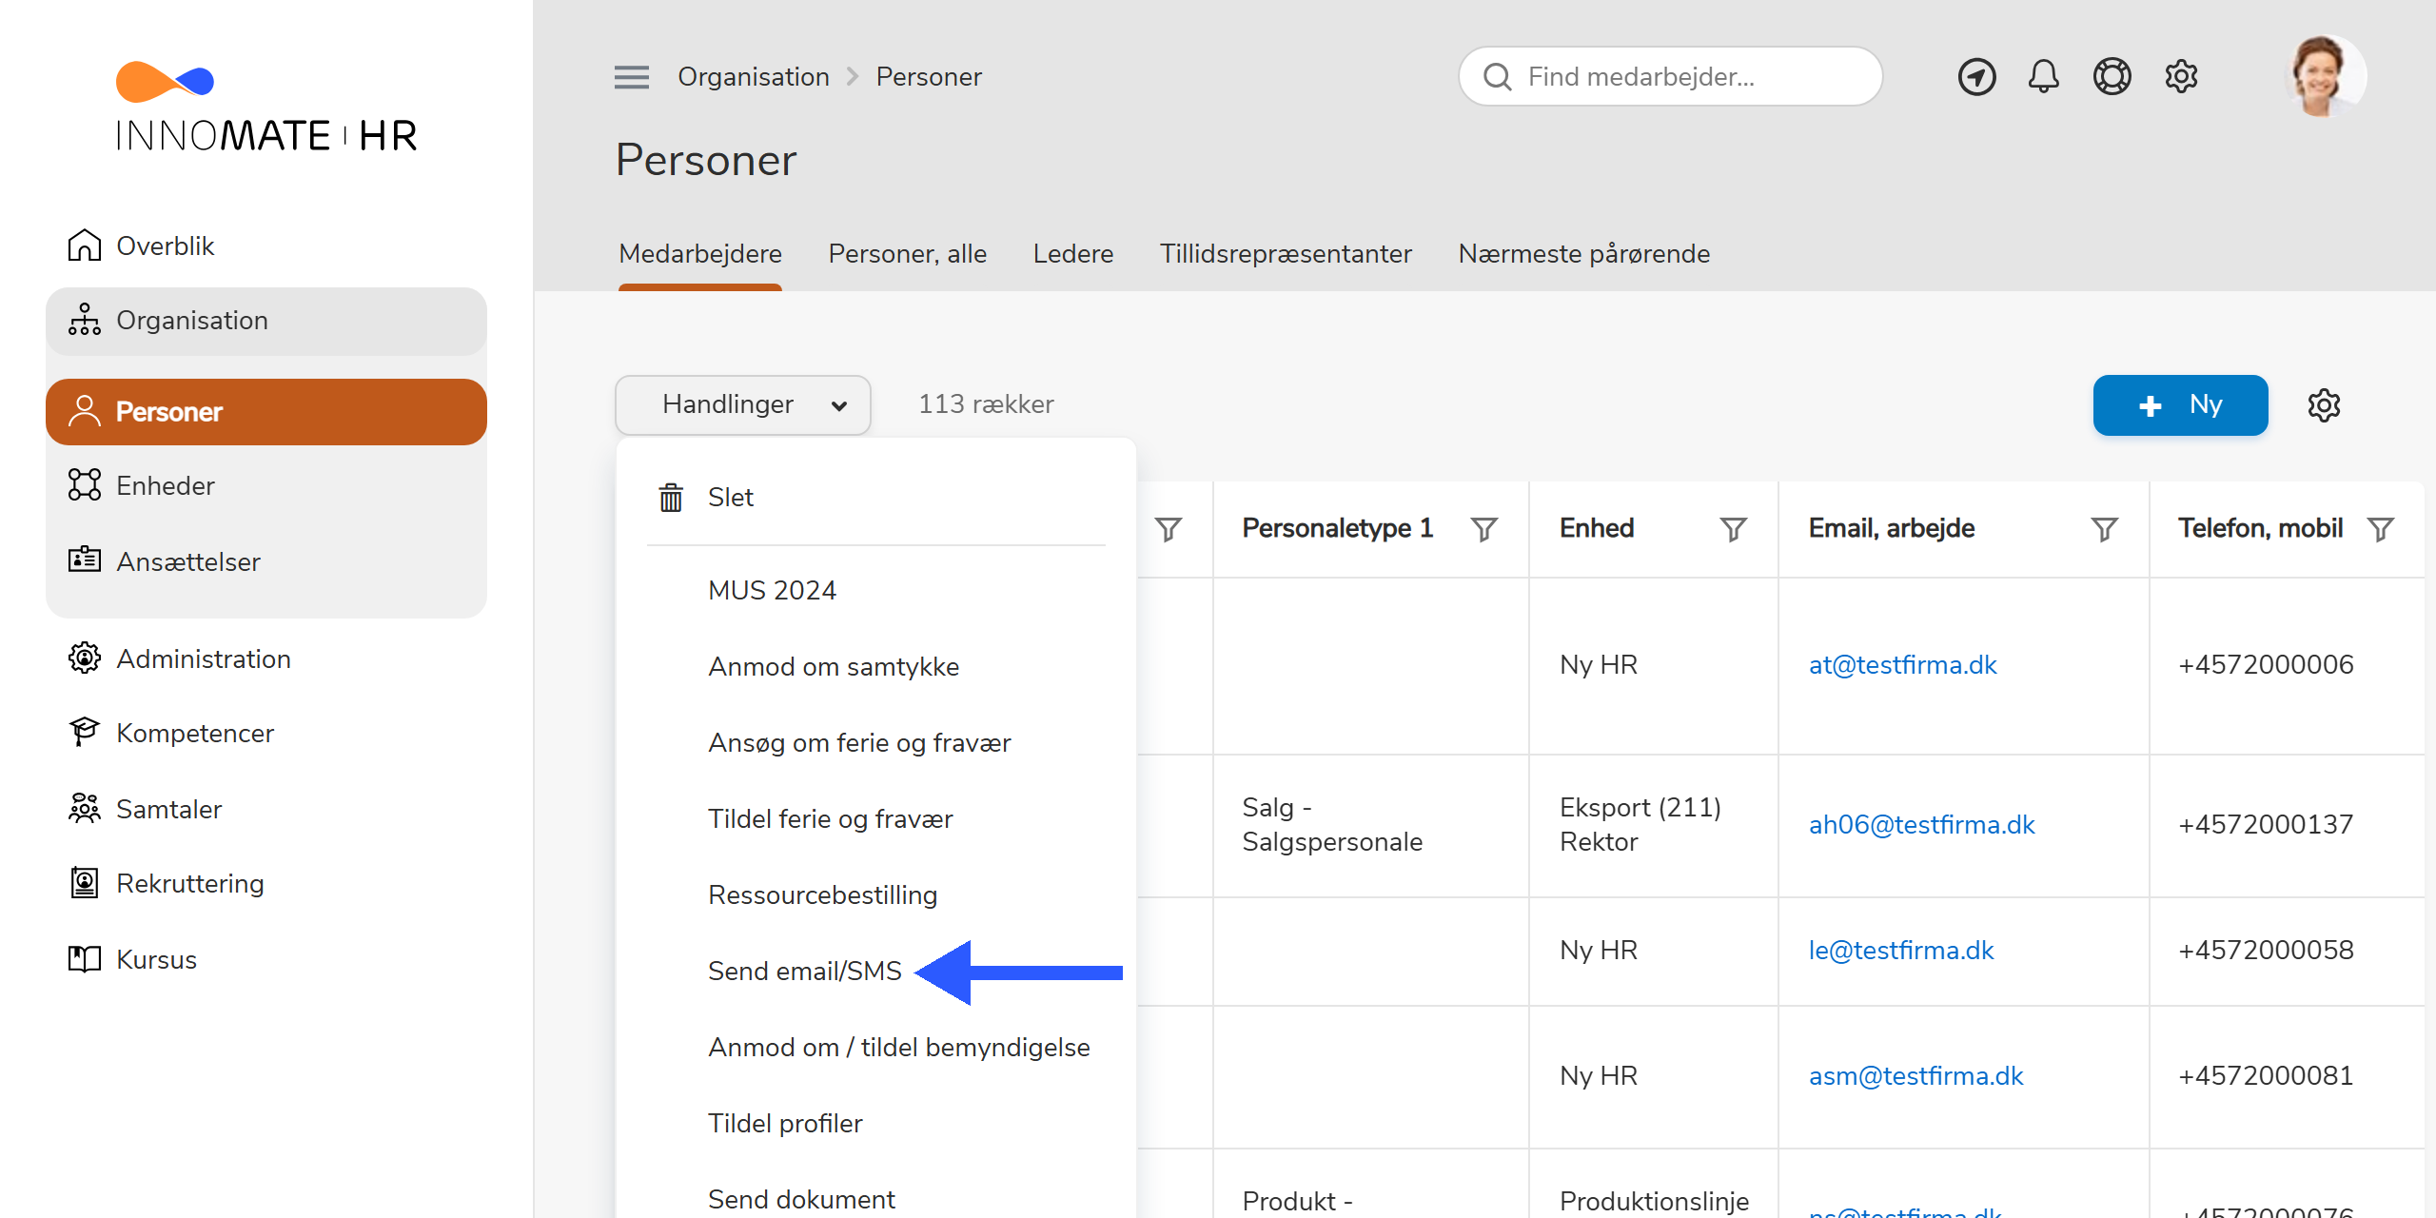This screenshot has width=2436, height=1218.
Task: Sort by Personaletype 1 header
Action: pyautogui.click(x=1338, y=528)
